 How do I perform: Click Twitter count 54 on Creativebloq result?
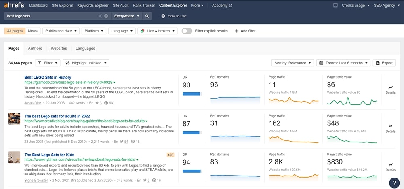coord(124,142)
